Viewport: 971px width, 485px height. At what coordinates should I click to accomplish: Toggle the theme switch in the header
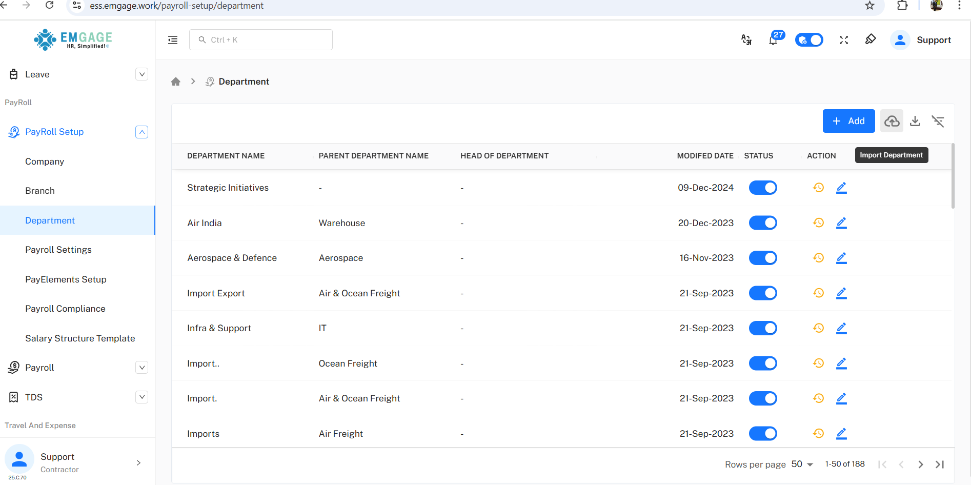(x=809, y=40)
